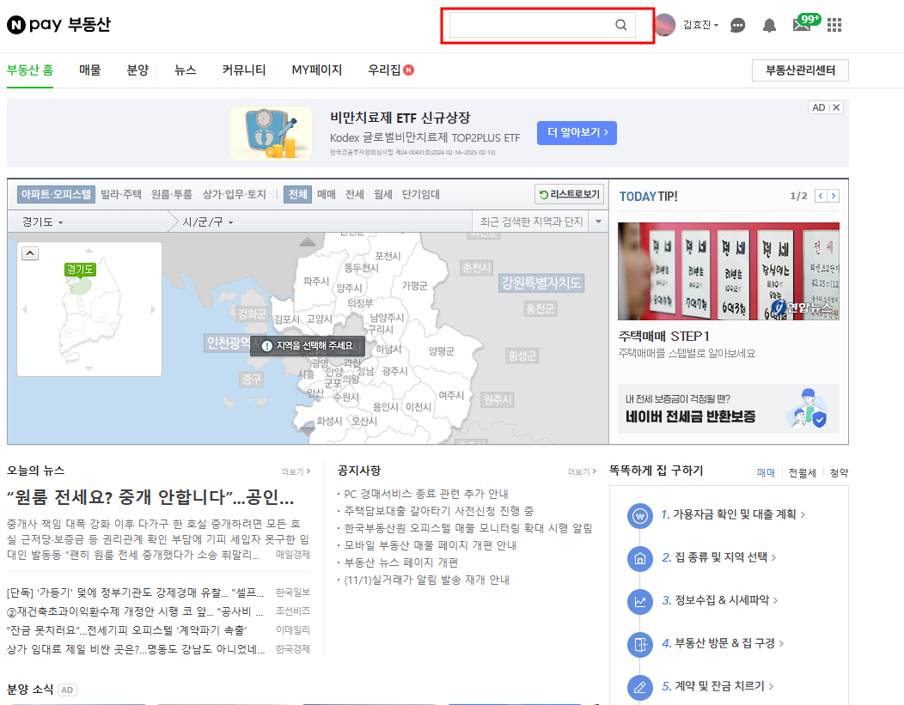The height and width of the screenshot is (705, 904).
Task: Select 빌라·주택 property type
Action: tap(121, 195)
